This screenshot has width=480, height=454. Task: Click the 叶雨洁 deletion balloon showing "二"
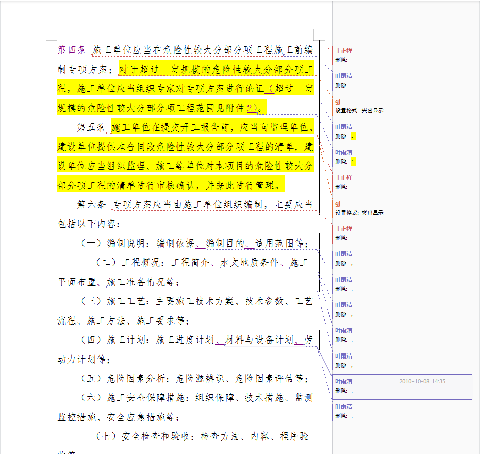[345, 157]
